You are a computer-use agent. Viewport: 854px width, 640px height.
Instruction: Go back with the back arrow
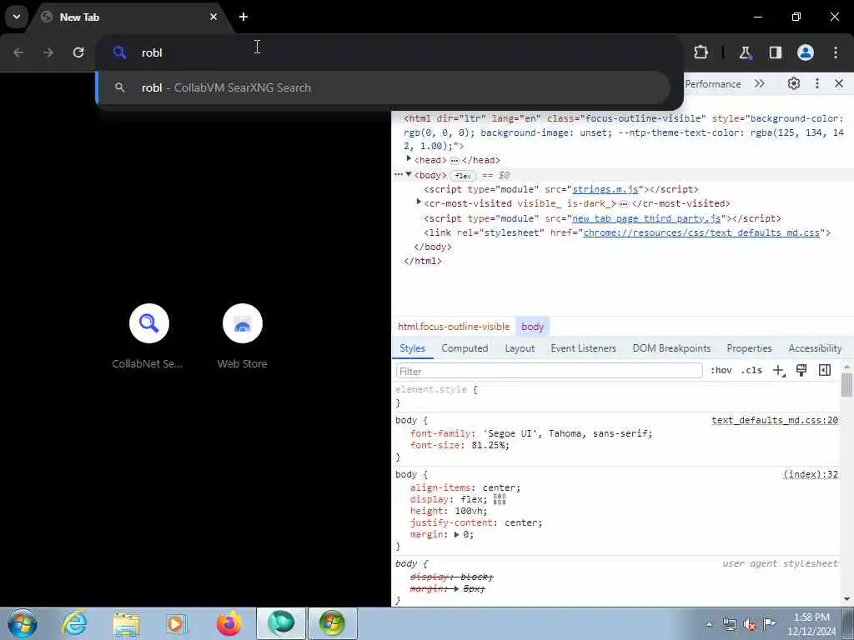click(18, 52)
